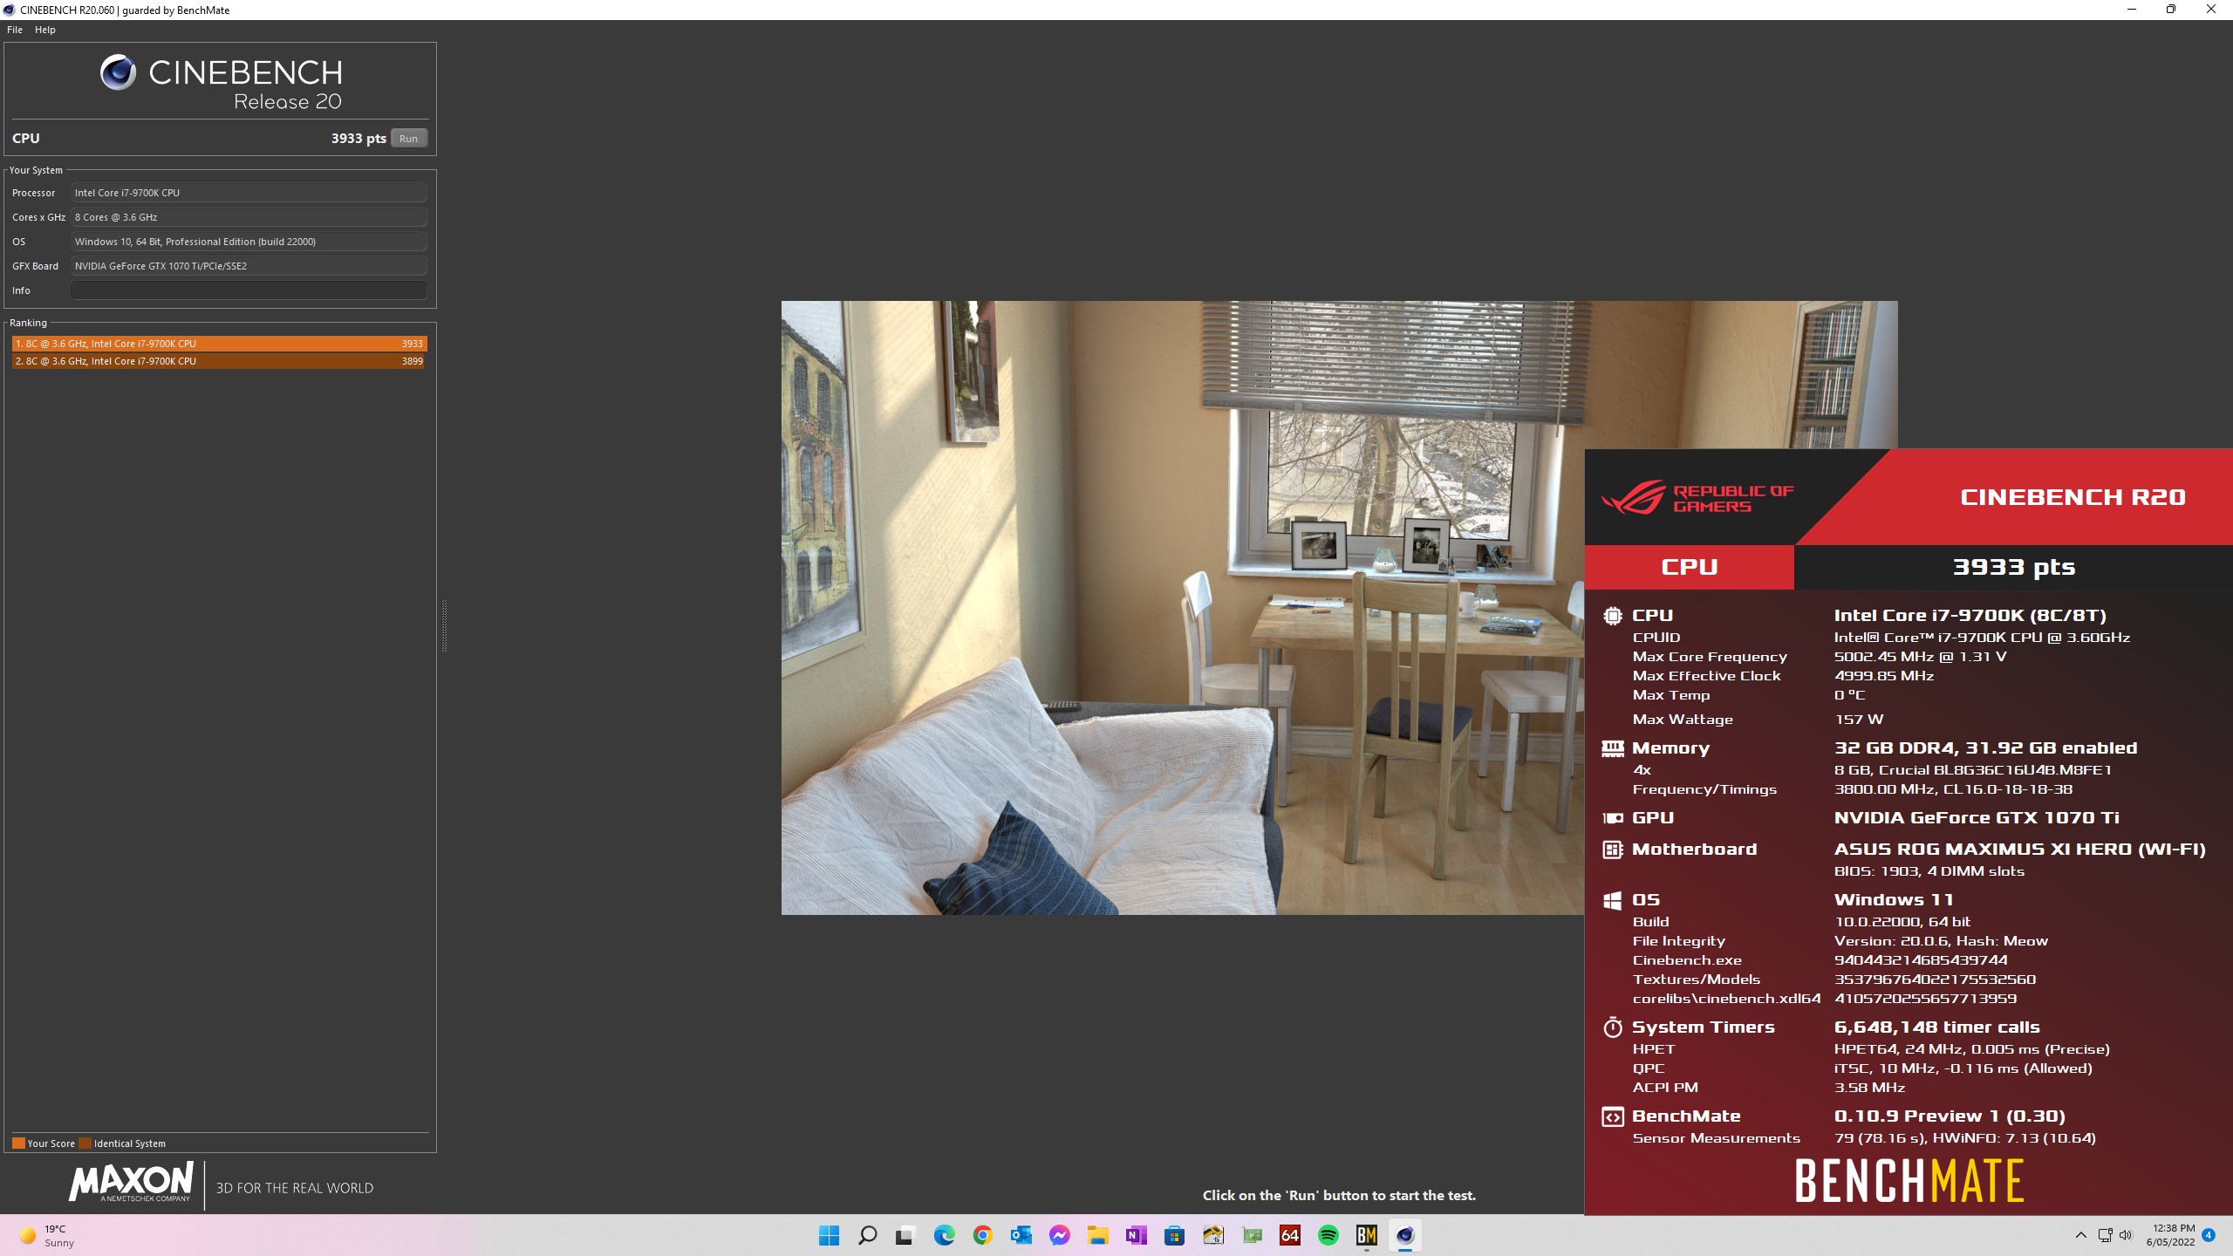Open File Explorer from taskbar
The width and height of the screenshot is (2233, 1256).
[1097, 1235]
